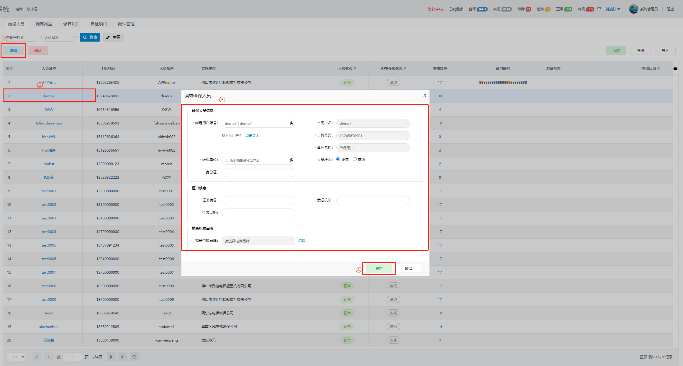
Task: Close the 编辑维保人员 dialog
Action: tap(425, 95)
